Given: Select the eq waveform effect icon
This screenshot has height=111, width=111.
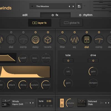Looking at the screenshot, I should coord(74,40).
